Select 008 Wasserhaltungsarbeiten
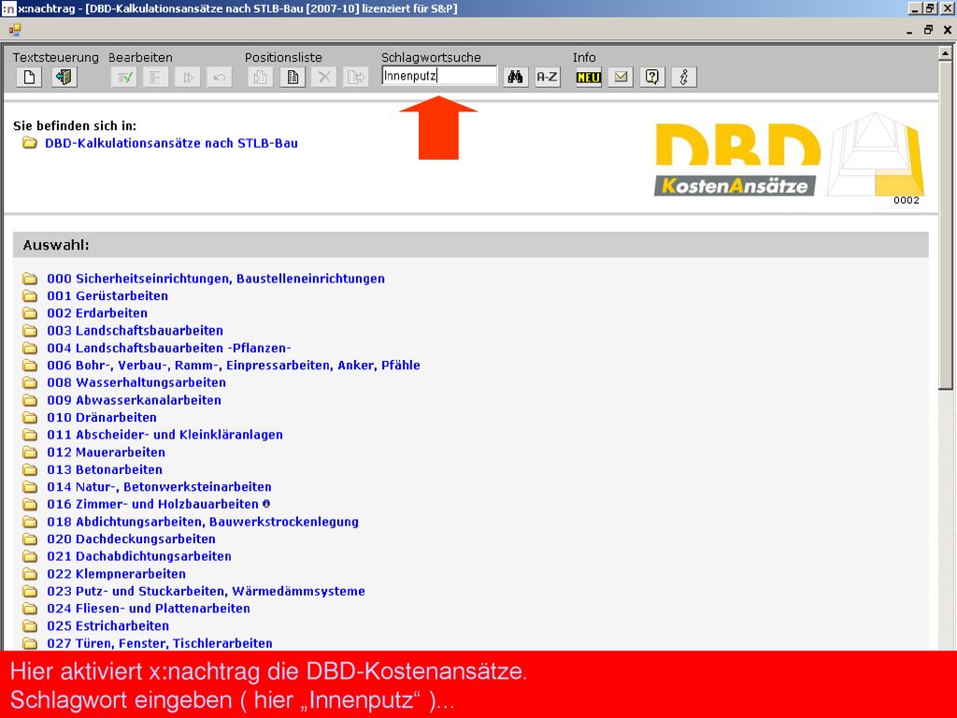Screen dimensions: 957x718 [136, 382]
